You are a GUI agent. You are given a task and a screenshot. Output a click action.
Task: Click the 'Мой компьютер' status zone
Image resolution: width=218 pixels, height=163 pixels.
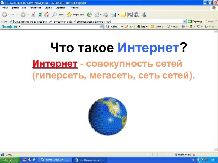pos(185,155)
